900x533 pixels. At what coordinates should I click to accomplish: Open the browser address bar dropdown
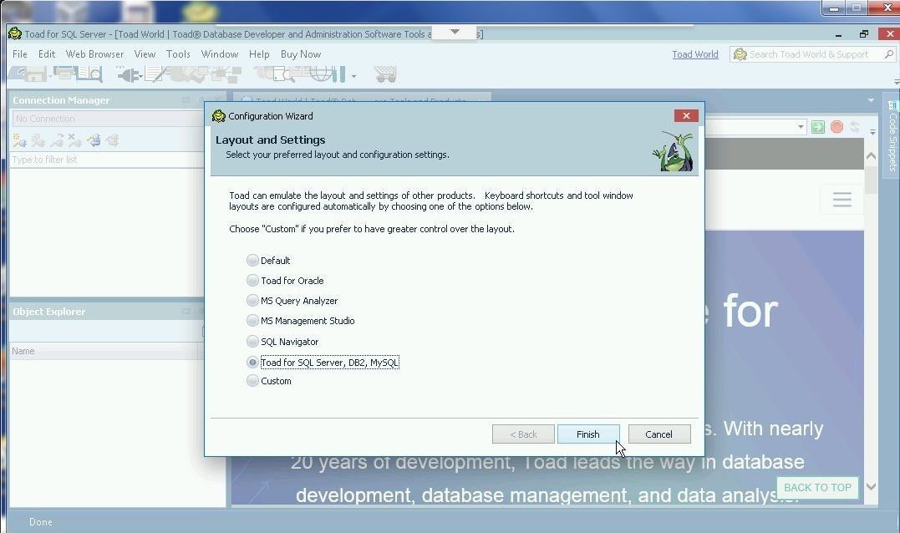pyautogui.click(x=801, y=127)
